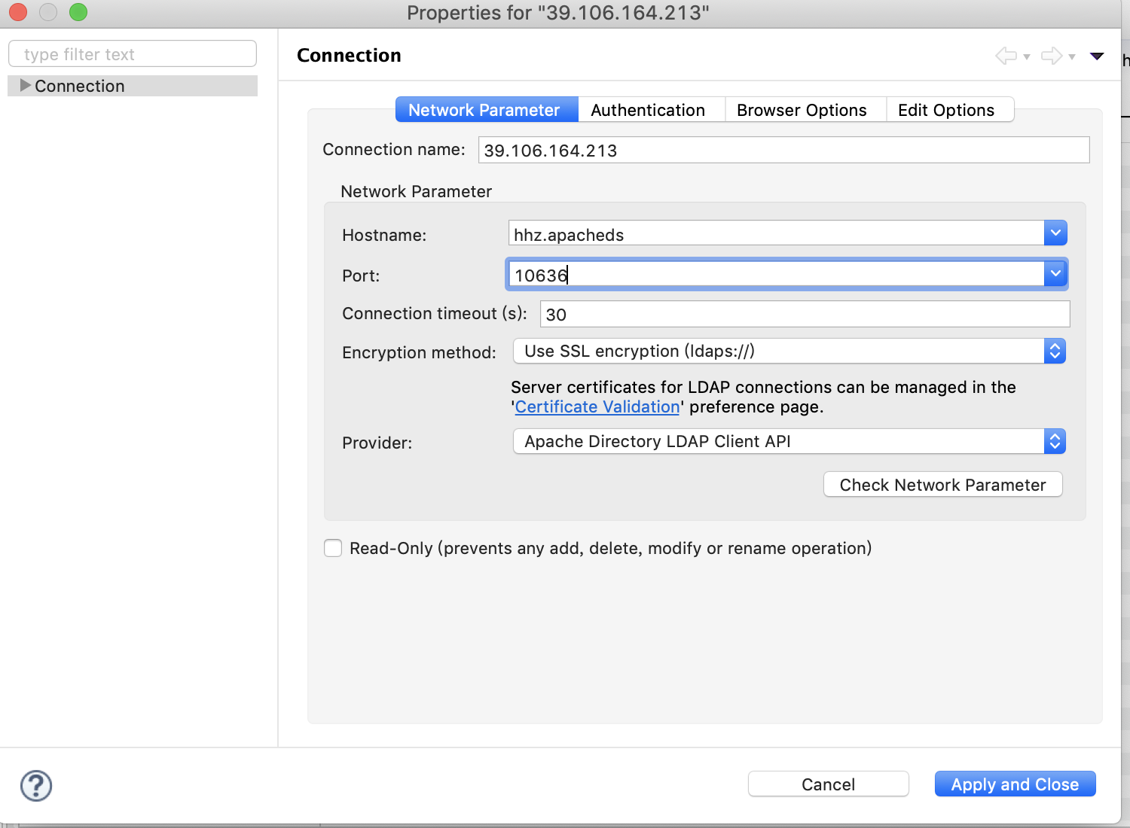Open the Provider selector stepper
1130x828 pixels.
[x=1055, y=441]
